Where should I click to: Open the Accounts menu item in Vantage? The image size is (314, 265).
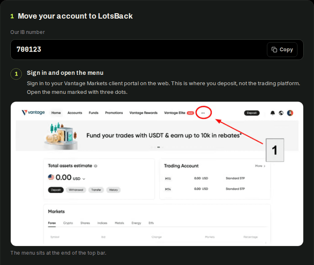[x=75, y=113]
